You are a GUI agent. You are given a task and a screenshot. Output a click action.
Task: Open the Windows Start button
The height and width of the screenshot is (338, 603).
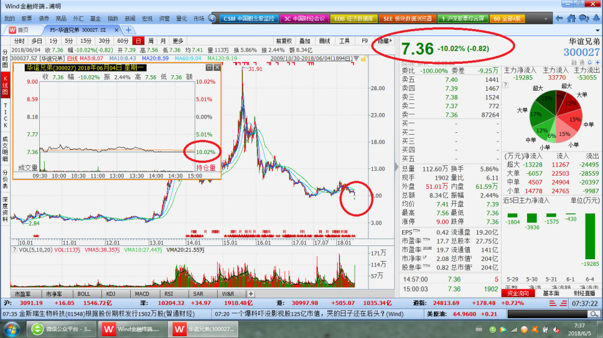pos(12,330)
